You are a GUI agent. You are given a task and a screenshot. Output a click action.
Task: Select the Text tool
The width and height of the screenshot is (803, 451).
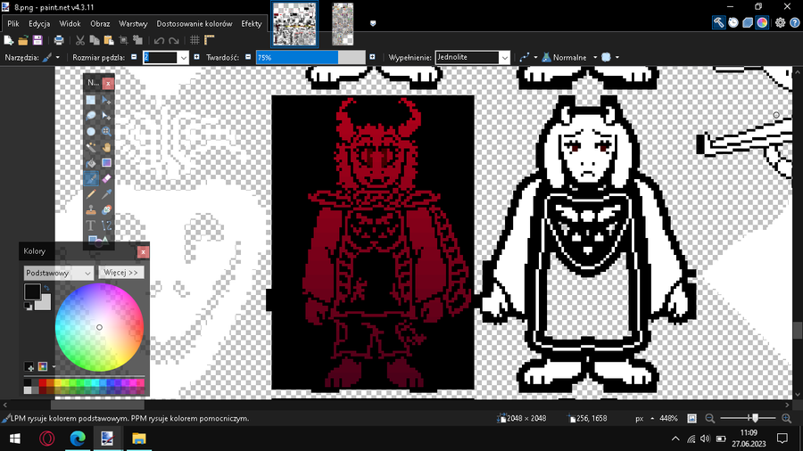point(91,225)
